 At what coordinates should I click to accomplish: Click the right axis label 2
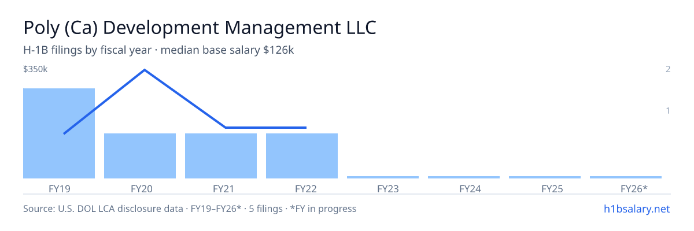(x=668, y=69)
